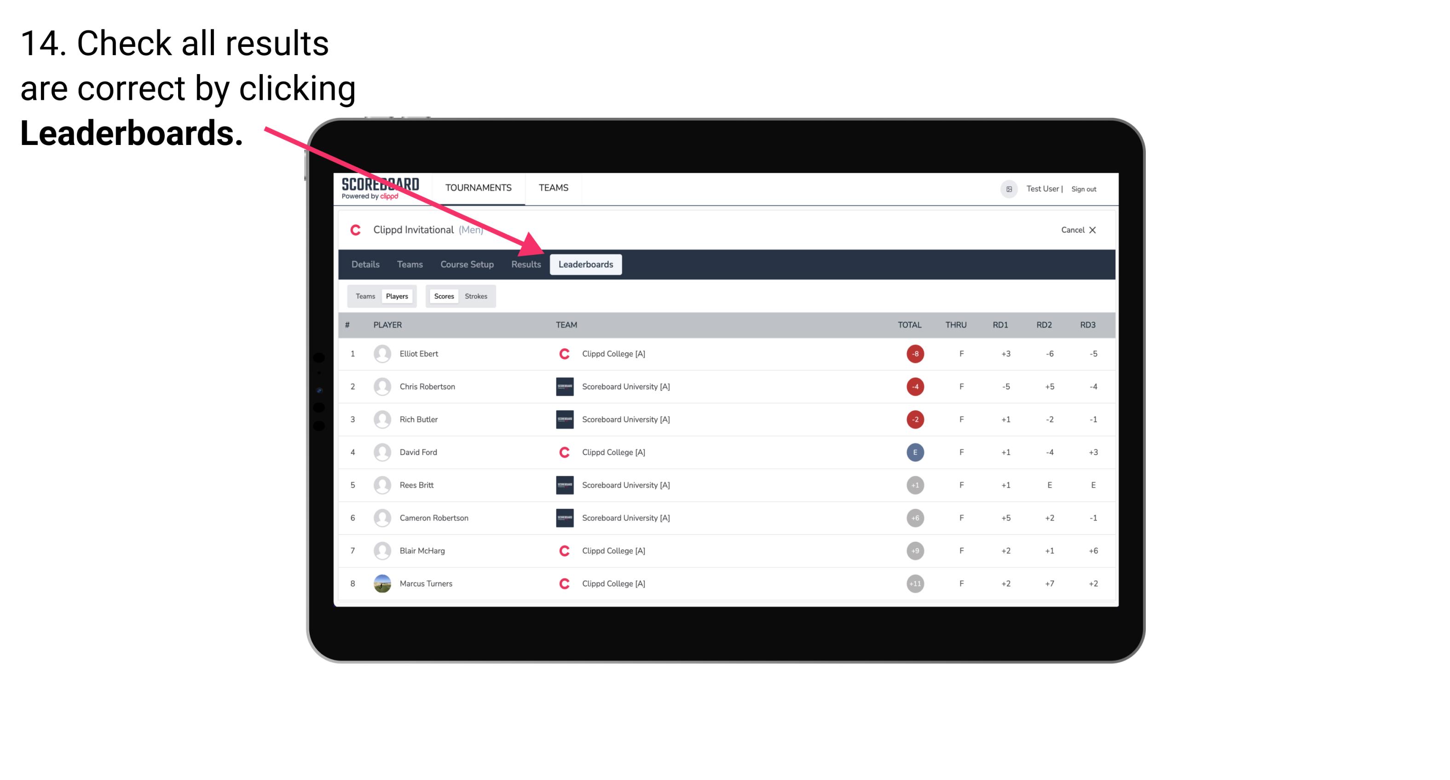Viewport: 1450px width, 780px height.
Task: Select the Players filter button
Action: [397, 296]
